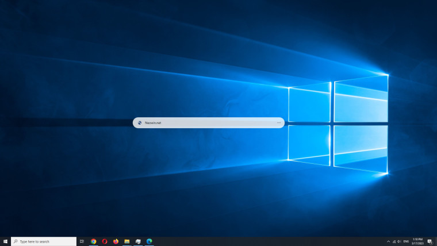Image resolution: width=437 pixels, height=246 pixels.
Task: Click the 'Type here to search' taskbar box
Action: (x=44, y=241)
